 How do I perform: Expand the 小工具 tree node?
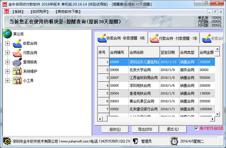click(x=7, y=81)
